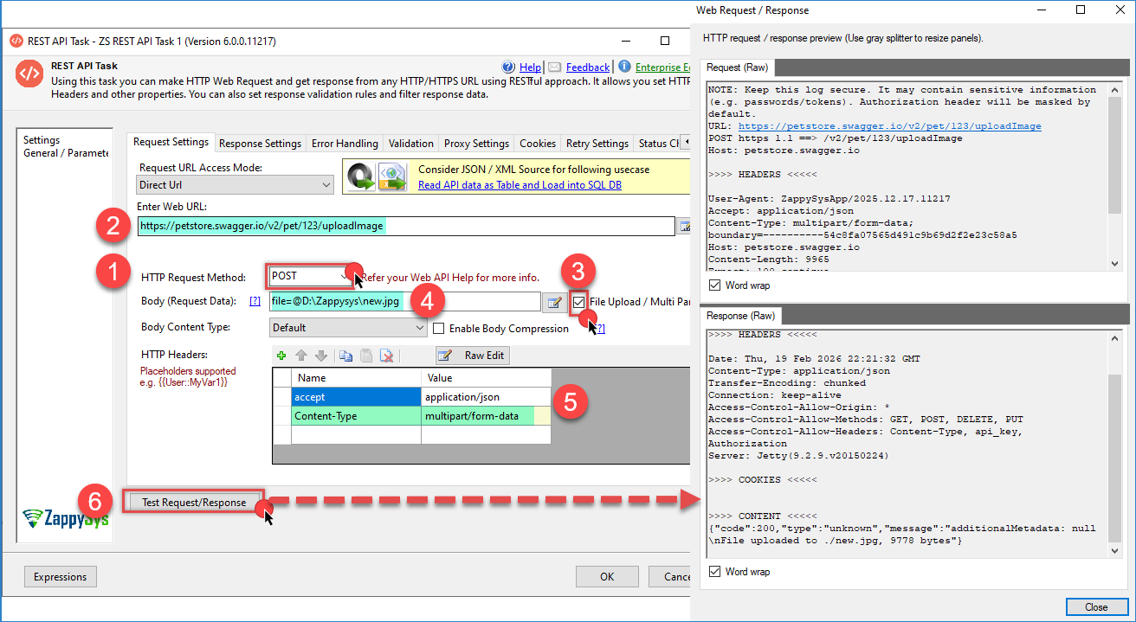
Task: Toggle Word wrap in the Request panel
Action: [x=714, y=285]
